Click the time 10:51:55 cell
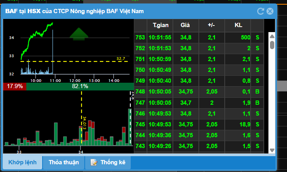Viewport: 287px width, 172px height. [160, 37]
